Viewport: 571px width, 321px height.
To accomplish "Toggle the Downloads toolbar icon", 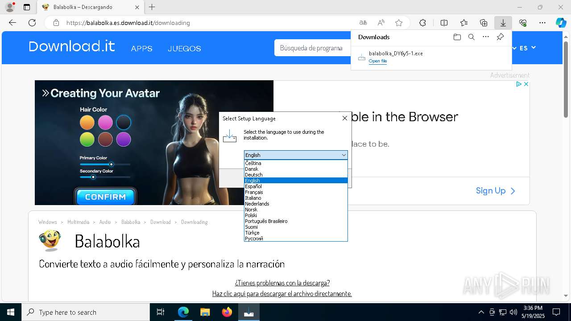I will coord(503,23).
